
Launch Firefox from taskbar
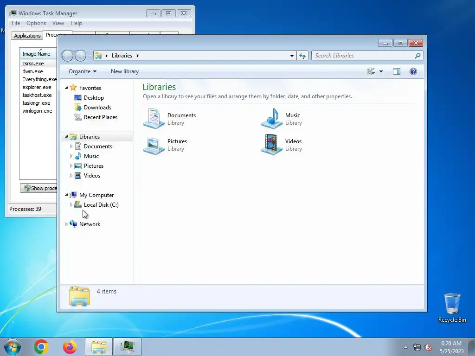pos(70,347)
